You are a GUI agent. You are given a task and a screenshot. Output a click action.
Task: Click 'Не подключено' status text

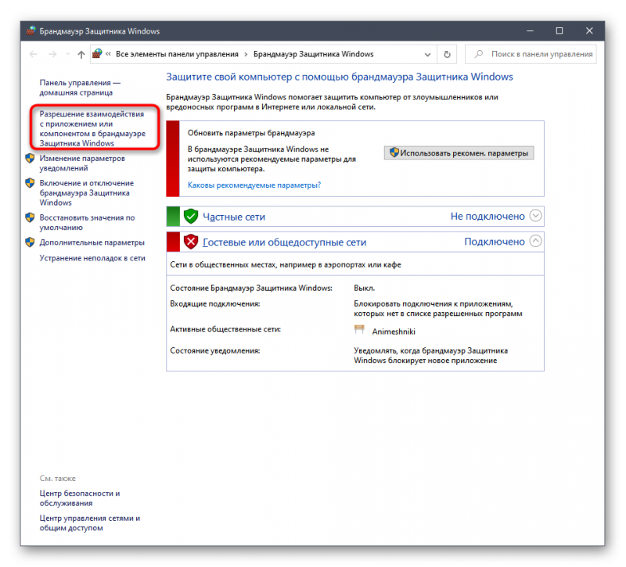(x=487, y=217)
